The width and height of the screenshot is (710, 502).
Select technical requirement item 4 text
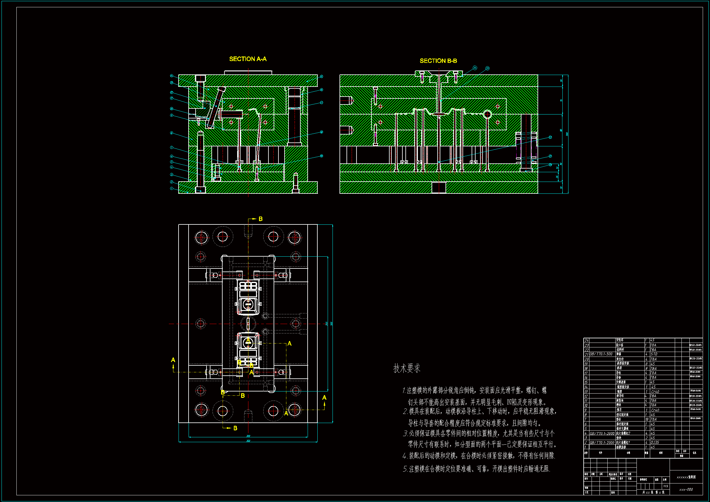tap(479, 456)
